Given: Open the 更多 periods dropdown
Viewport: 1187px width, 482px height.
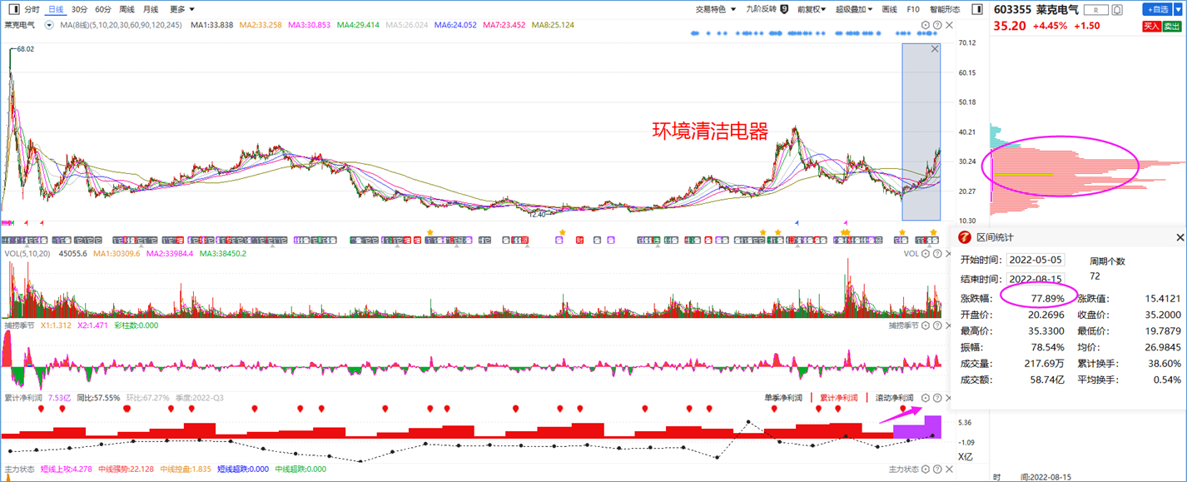Looking at the screenshot, I should (x=182, y=9).
